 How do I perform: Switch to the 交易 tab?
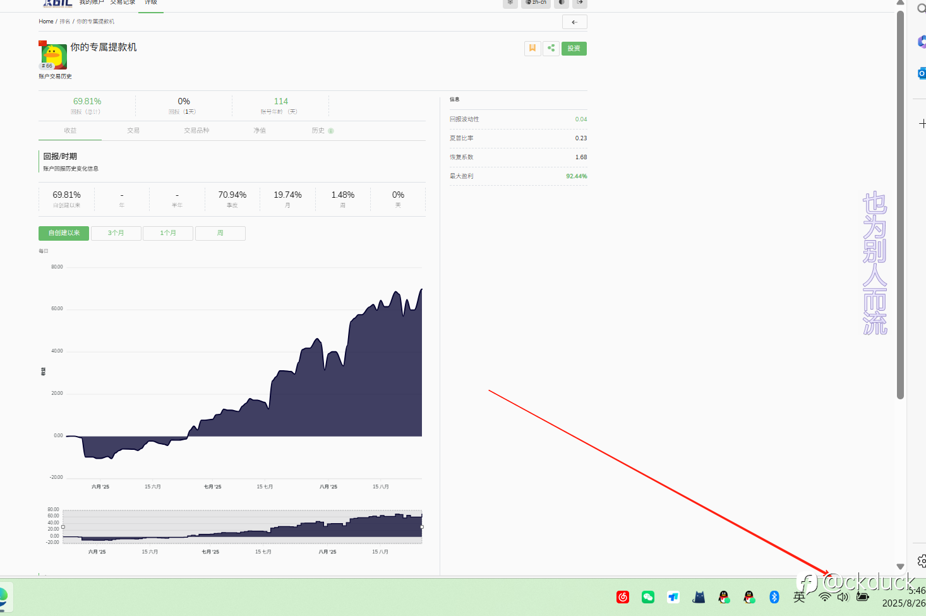pyautogui.click(x=133, y=131)
